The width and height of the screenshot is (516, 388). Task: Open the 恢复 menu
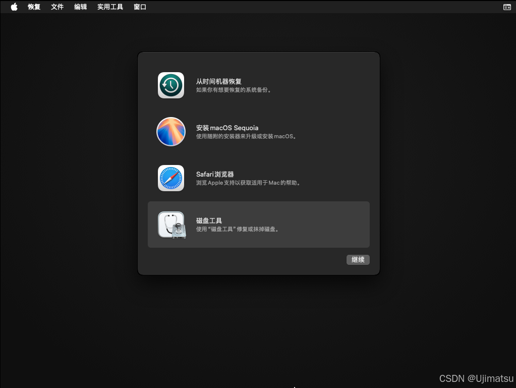[34, 7]
